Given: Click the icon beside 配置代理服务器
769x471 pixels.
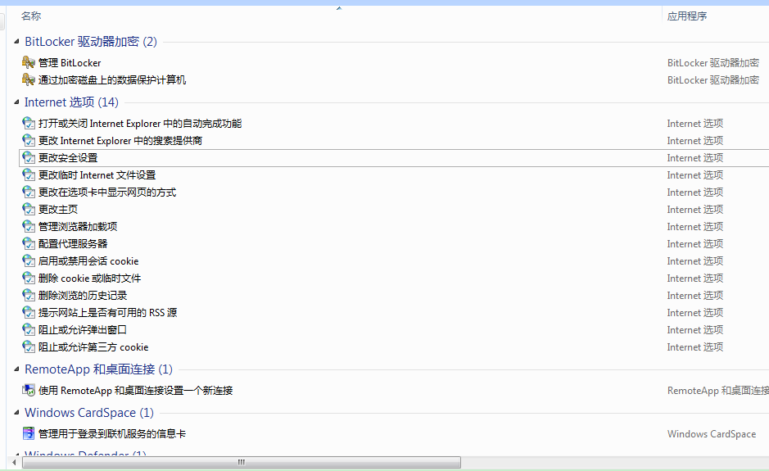Looking at the screenshot, I should click(x=29, y=243).
